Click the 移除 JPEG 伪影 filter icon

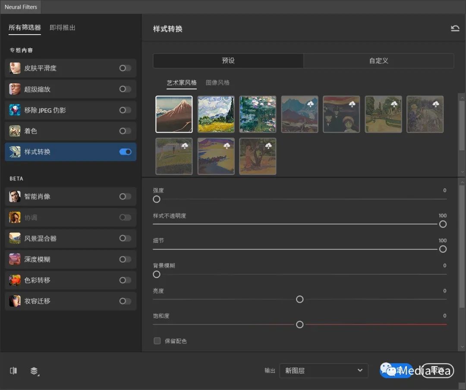(x=15, y=110)
